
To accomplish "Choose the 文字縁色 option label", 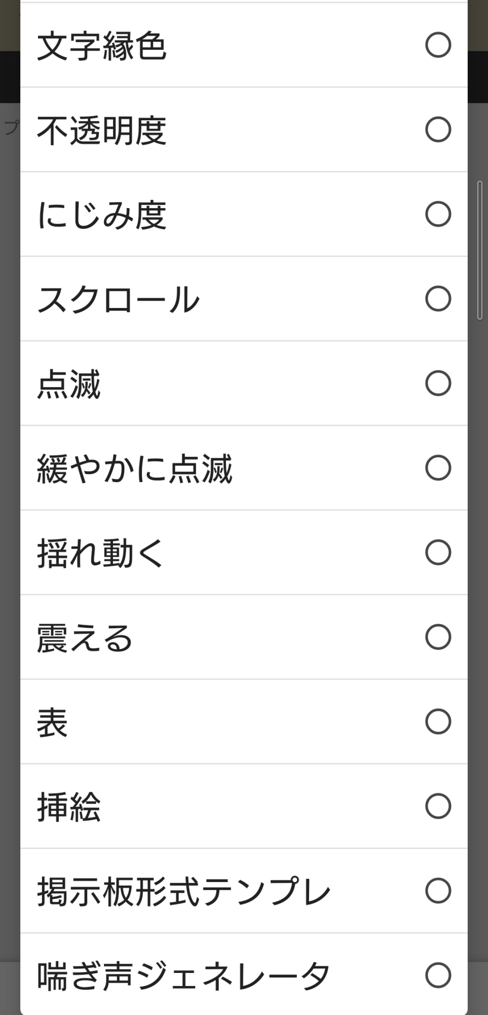I will (x=102, y=46).
